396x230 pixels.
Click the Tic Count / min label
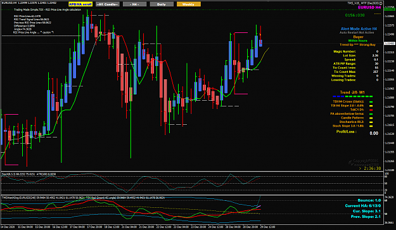(344, 68)
